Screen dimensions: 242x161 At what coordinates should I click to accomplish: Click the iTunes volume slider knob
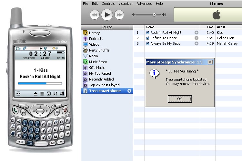pos(154,15)
